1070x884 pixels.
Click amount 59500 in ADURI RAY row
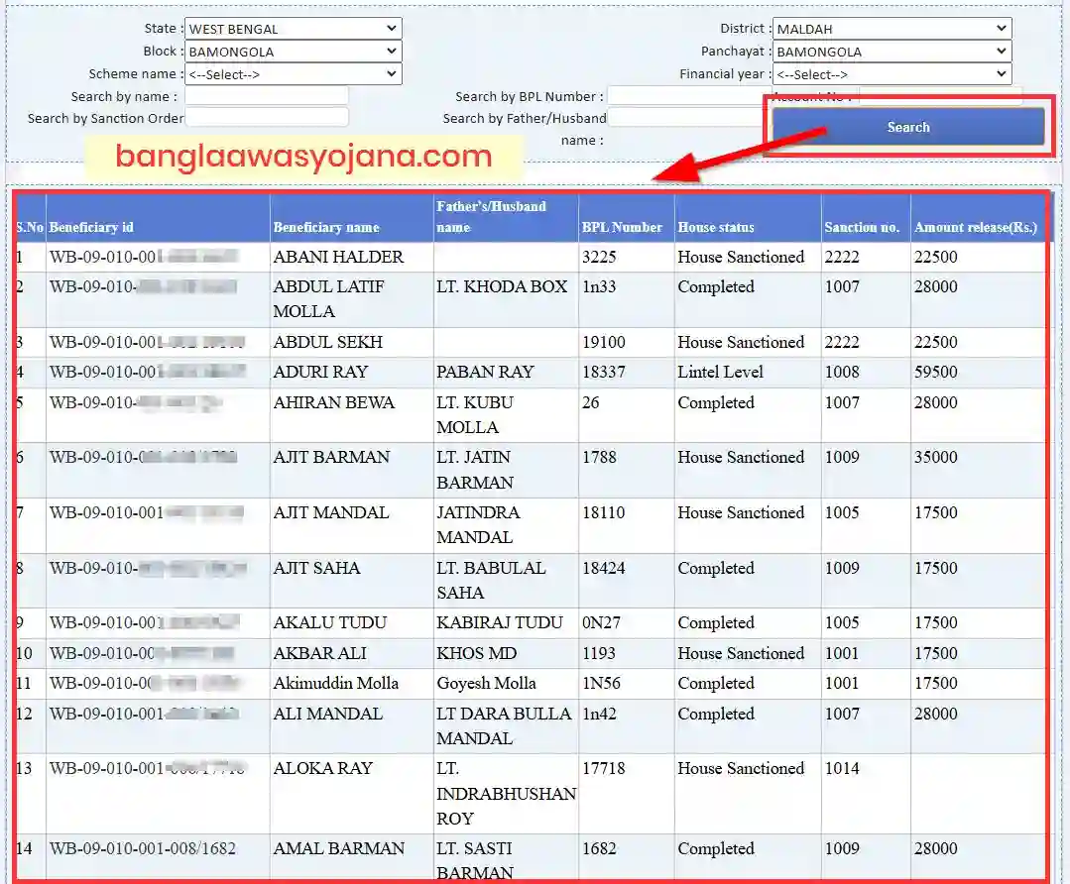point(936,372)
